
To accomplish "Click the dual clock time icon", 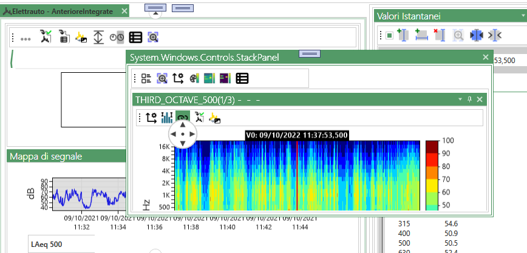I will click(117, 38).
